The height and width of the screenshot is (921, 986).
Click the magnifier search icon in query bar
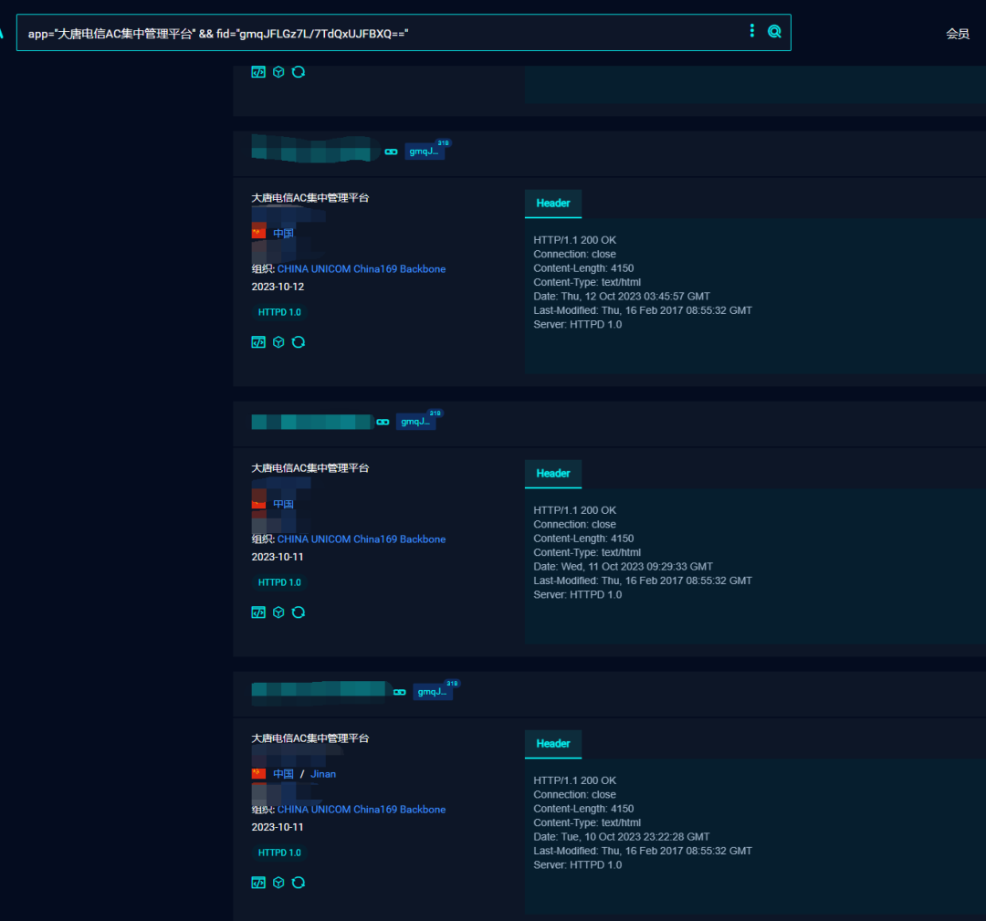coord(774,31)
